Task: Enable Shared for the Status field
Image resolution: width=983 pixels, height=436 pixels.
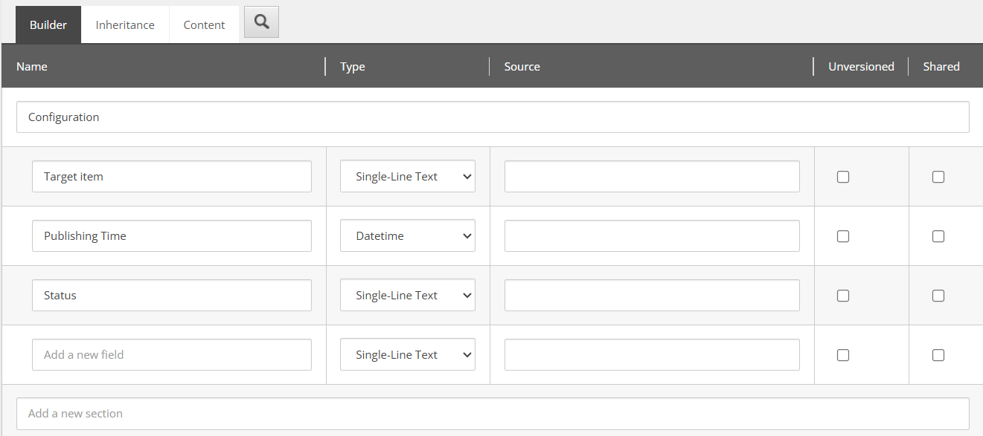Action: click(938, 295)
